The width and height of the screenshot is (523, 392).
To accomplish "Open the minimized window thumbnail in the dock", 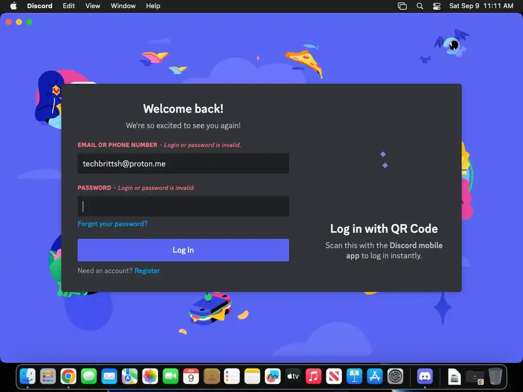I will point(475,377).
